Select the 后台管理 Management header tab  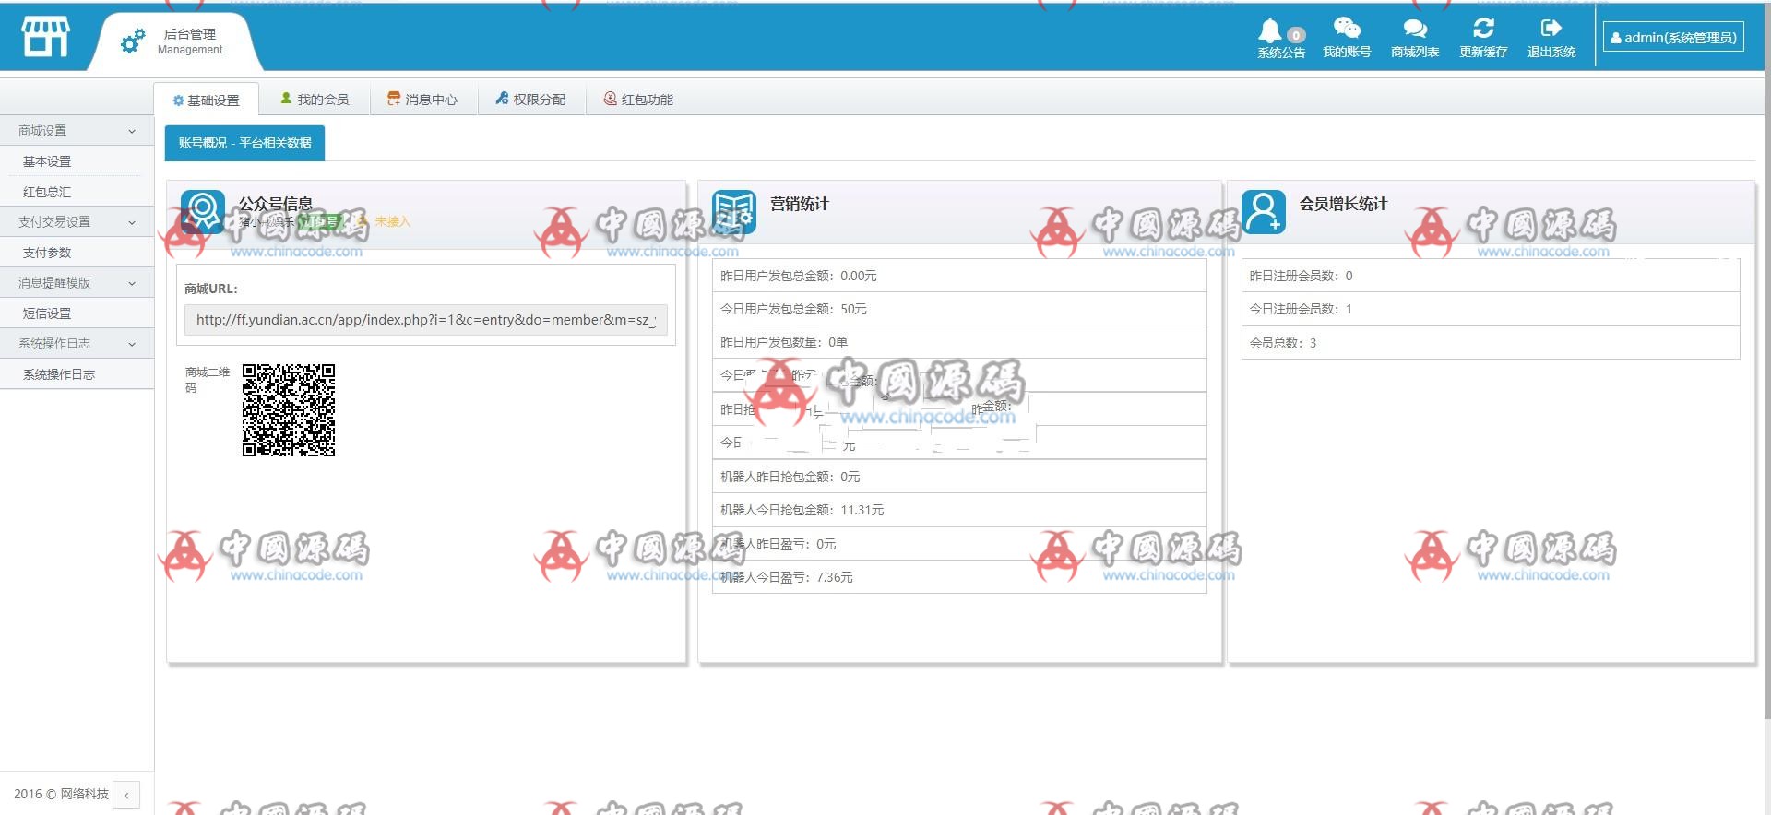point(175,41)
